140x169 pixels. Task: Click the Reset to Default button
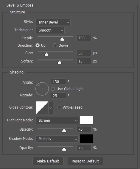pos(85,161)
